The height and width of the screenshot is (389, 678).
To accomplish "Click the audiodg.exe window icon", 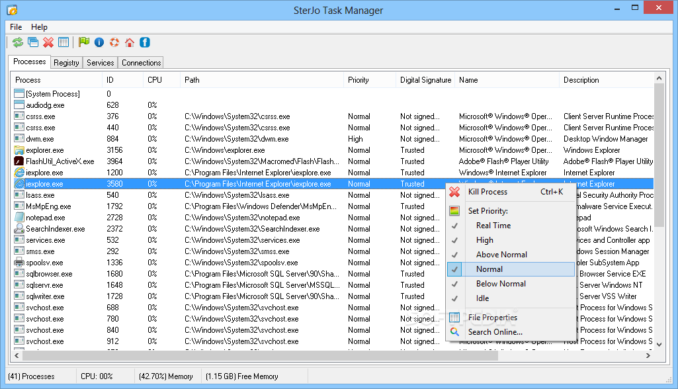I will point(19,105).
